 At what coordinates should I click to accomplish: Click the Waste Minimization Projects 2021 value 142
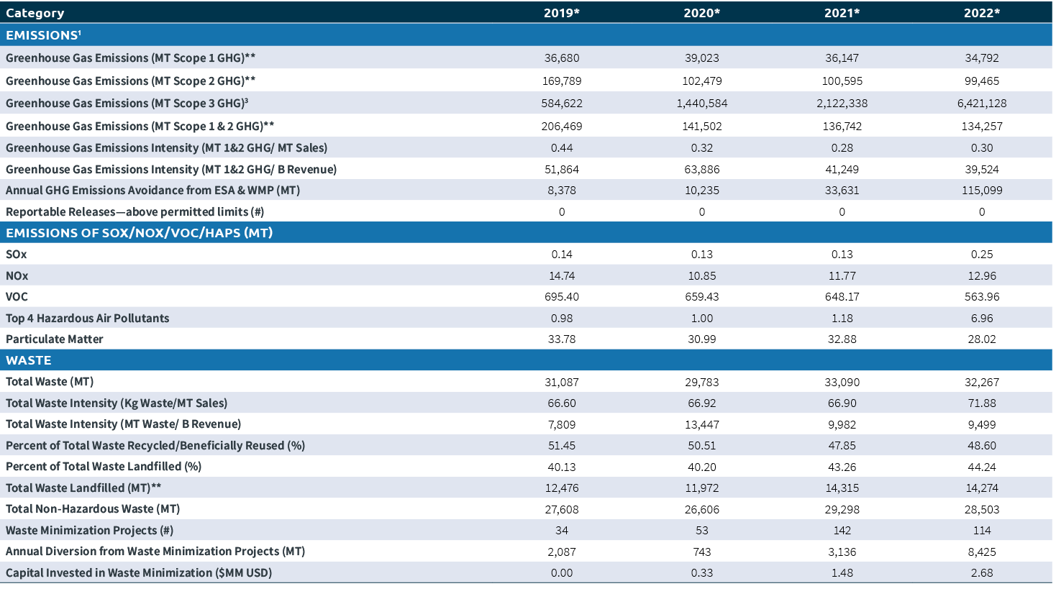(842, 531)
